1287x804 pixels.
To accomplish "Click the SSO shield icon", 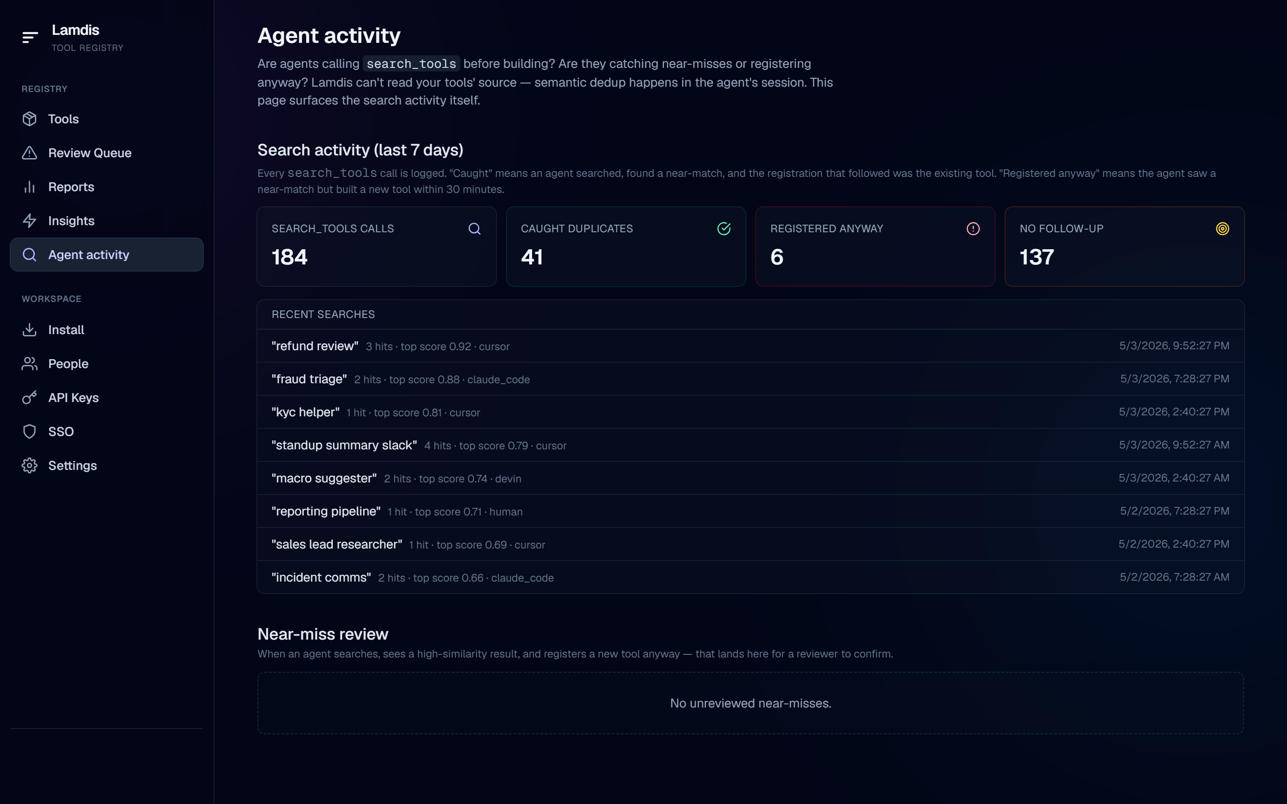I will (30, 431).
